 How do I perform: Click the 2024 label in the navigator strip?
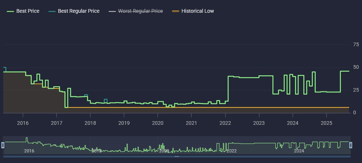tap(299, 151)
